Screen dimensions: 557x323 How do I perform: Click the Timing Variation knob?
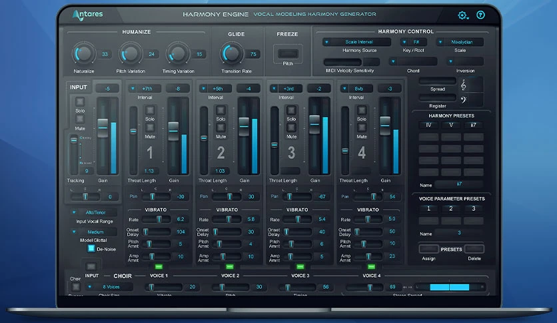178,53
